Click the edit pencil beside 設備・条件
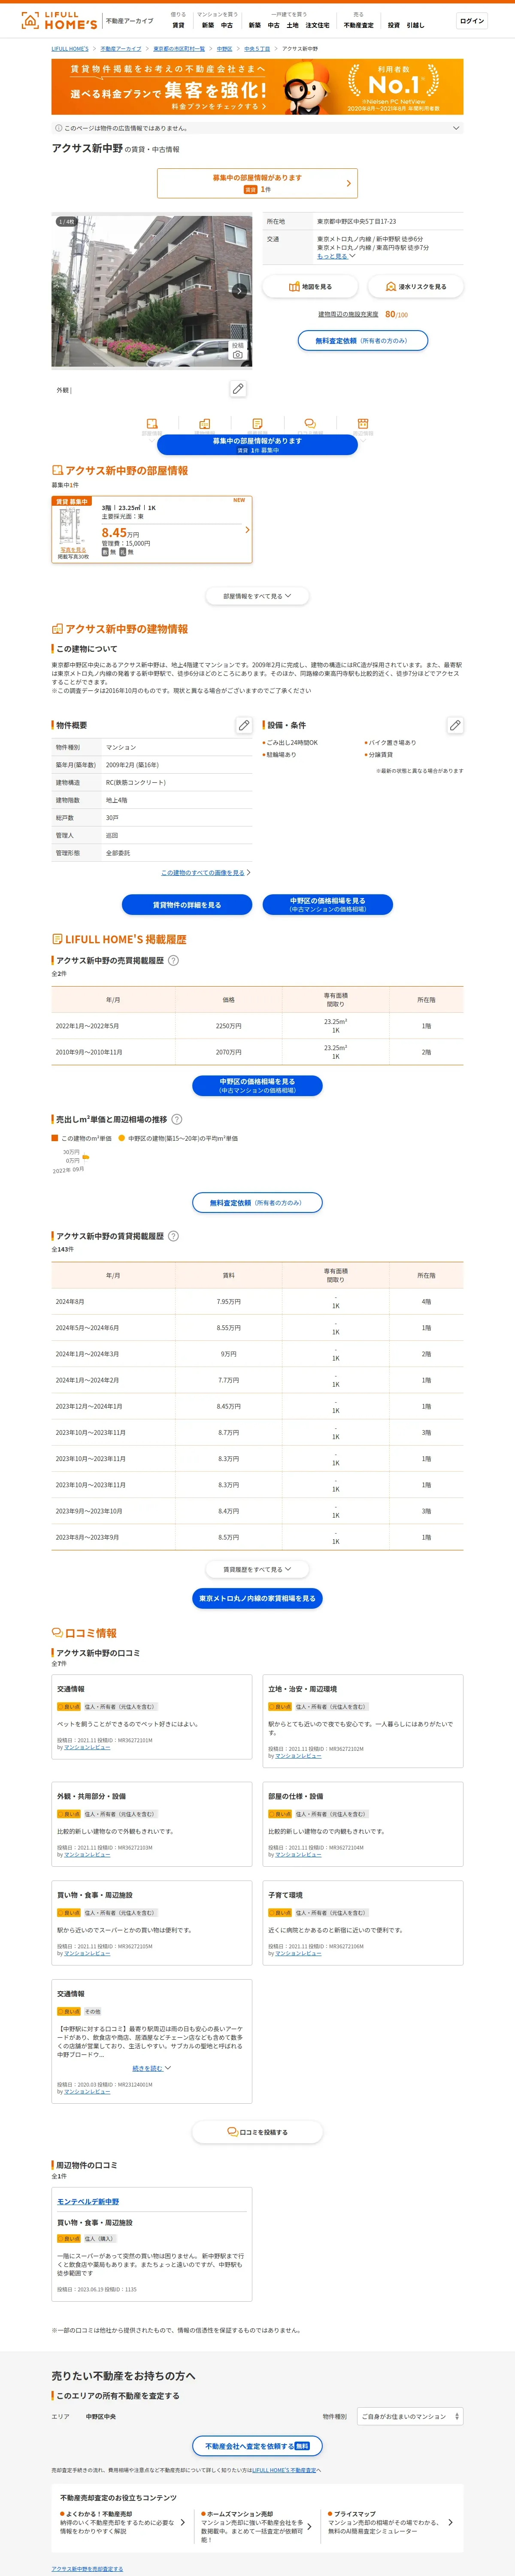This screenshot has height=2576, width=515. [x=455, y=725]
